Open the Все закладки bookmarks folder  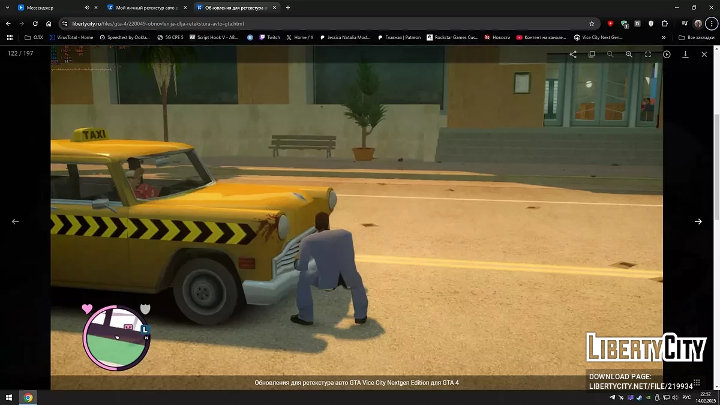point(696,37)
